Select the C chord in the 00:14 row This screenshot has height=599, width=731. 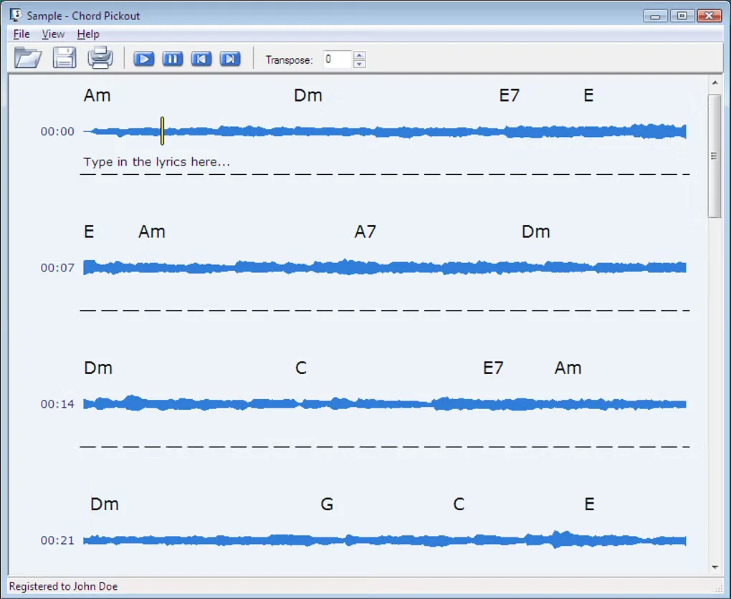coord(301,368)
